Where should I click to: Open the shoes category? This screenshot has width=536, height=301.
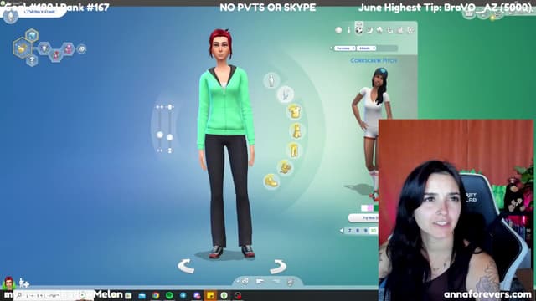[x=271, y=181]
